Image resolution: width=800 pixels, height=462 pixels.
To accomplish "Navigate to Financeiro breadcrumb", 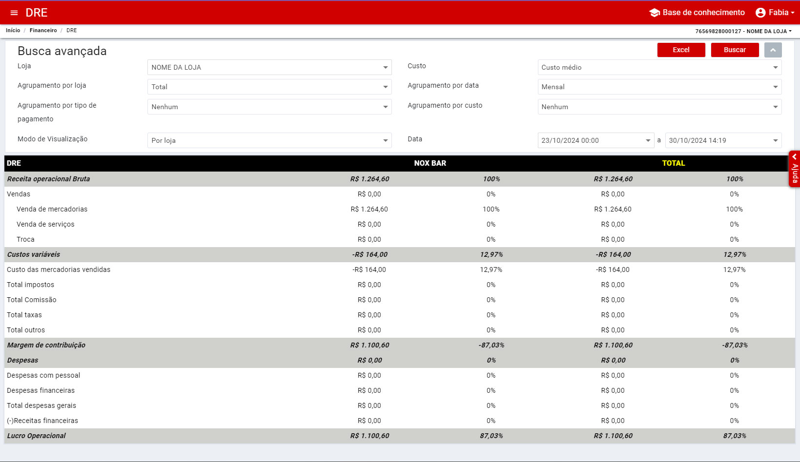I will [43, 30].
